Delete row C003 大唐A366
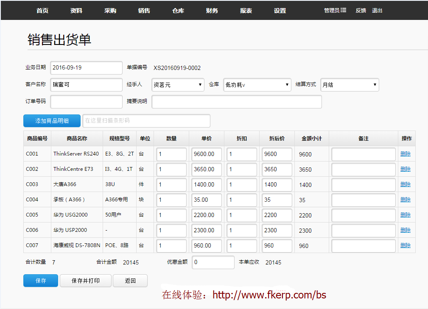428x309 pixels. 406,184
